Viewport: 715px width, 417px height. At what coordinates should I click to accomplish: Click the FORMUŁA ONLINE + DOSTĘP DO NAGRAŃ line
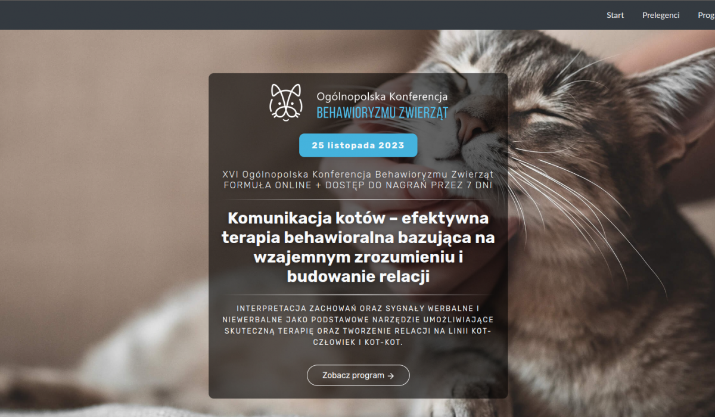tap(358, 185)
